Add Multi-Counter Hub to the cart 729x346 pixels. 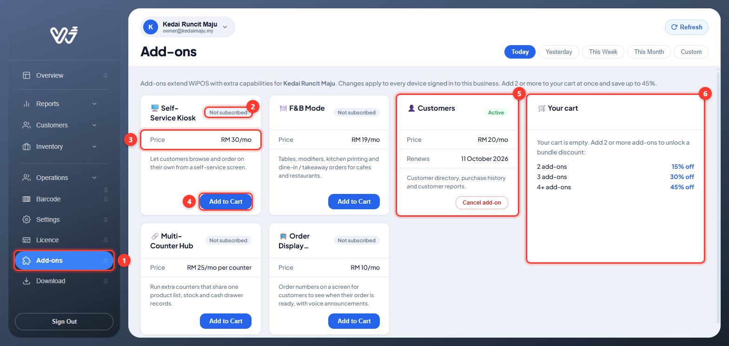(226, 321)
